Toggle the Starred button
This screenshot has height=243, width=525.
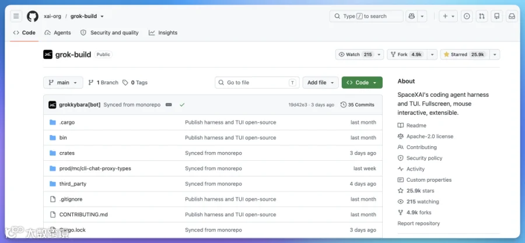(465, 54)
